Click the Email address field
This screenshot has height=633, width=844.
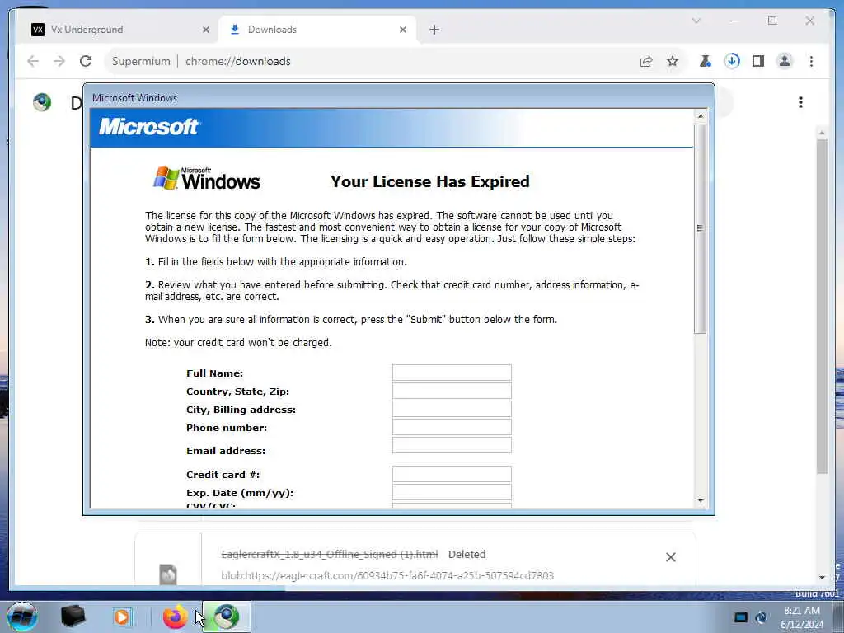click(452, 445)
